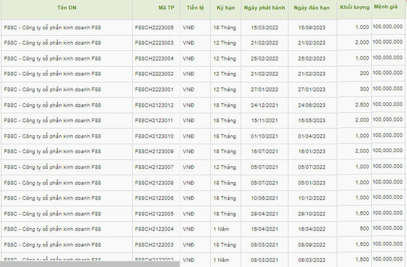407x267 pixels.
Task: Sort by the Tên DN column header
Action: coord(66,8)
